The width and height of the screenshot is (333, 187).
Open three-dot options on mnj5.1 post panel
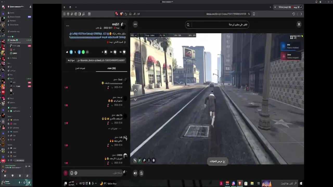pyautogui.click(x=68, y=26)
